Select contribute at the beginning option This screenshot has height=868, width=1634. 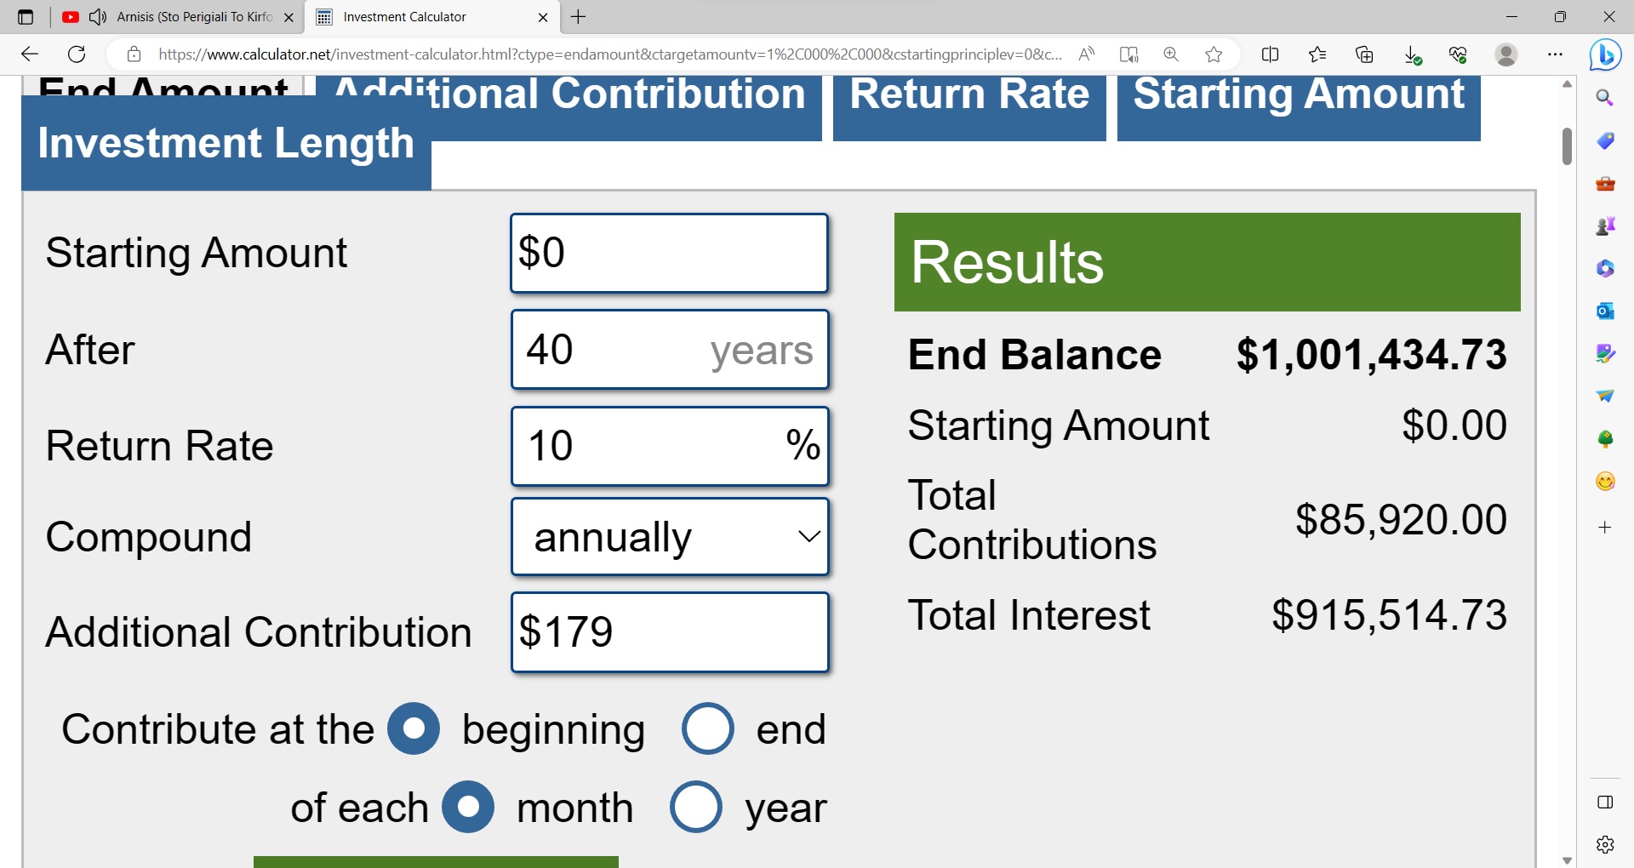tap(414, 728)
